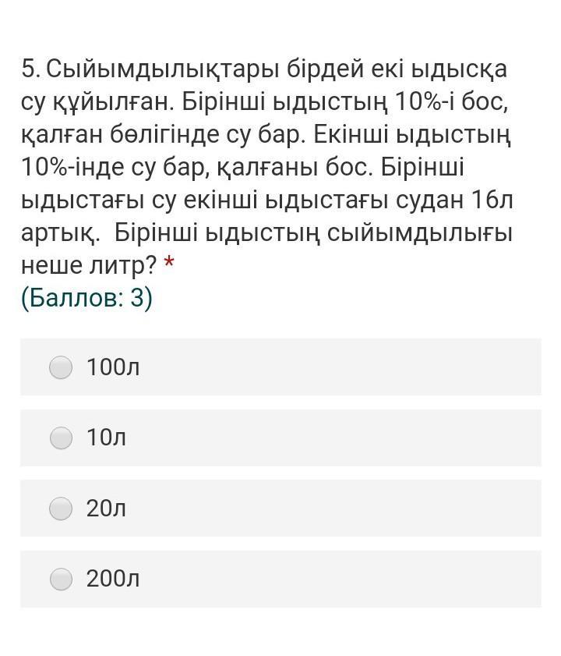The height and width of the screenshot is (656, 561).
Task: Click the "10л" answer label text
Action: click(106, 438)
